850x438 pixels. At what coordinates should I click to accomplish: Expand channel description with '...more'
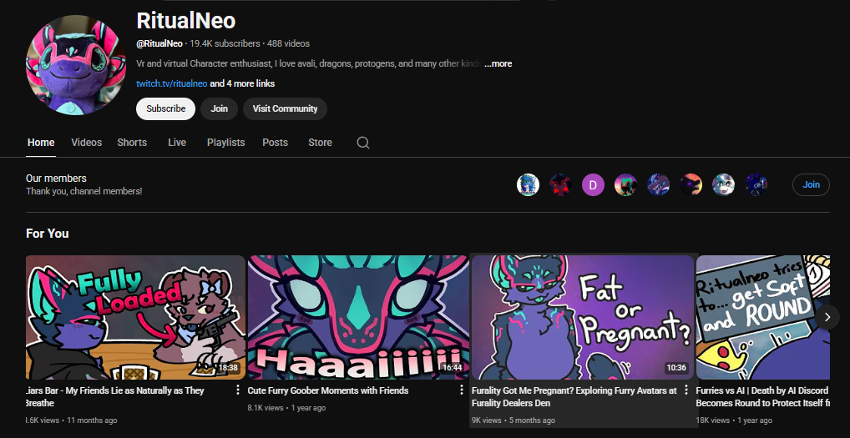[x=498, y=63]
